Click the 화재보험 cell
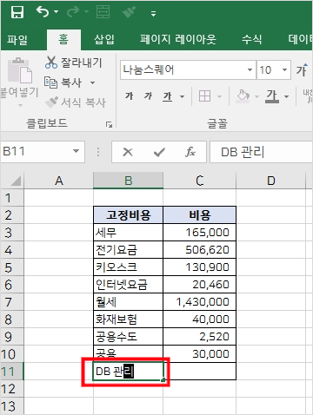Viewport: 313px width, 415px height. click(x=129, y=319)
